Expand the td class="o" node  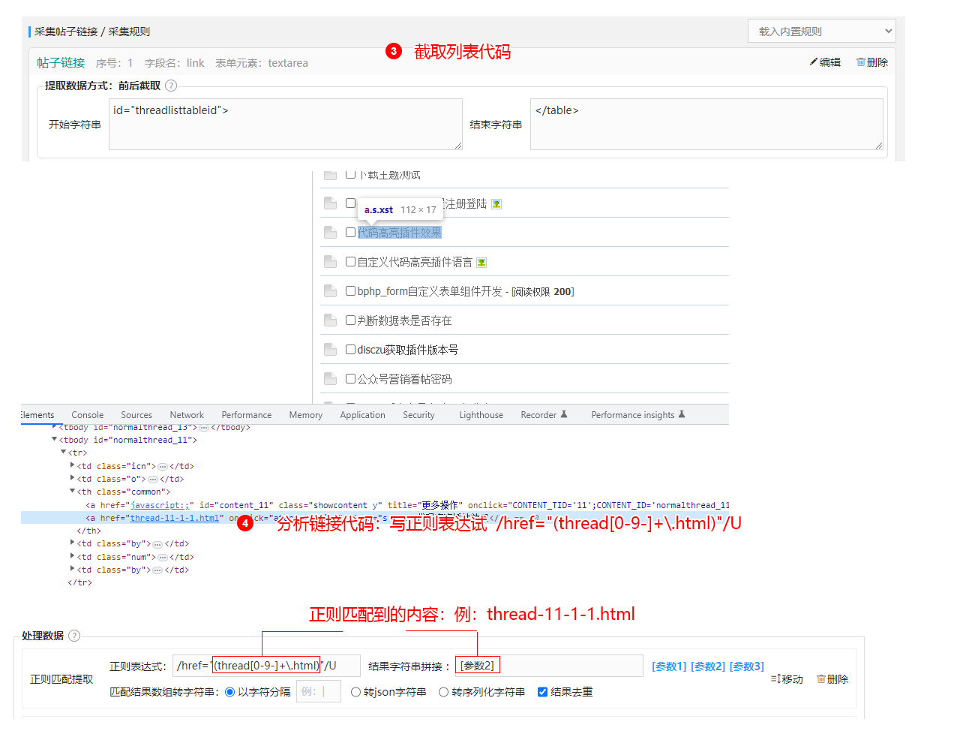pyautogui.click(x=72, y=478)
